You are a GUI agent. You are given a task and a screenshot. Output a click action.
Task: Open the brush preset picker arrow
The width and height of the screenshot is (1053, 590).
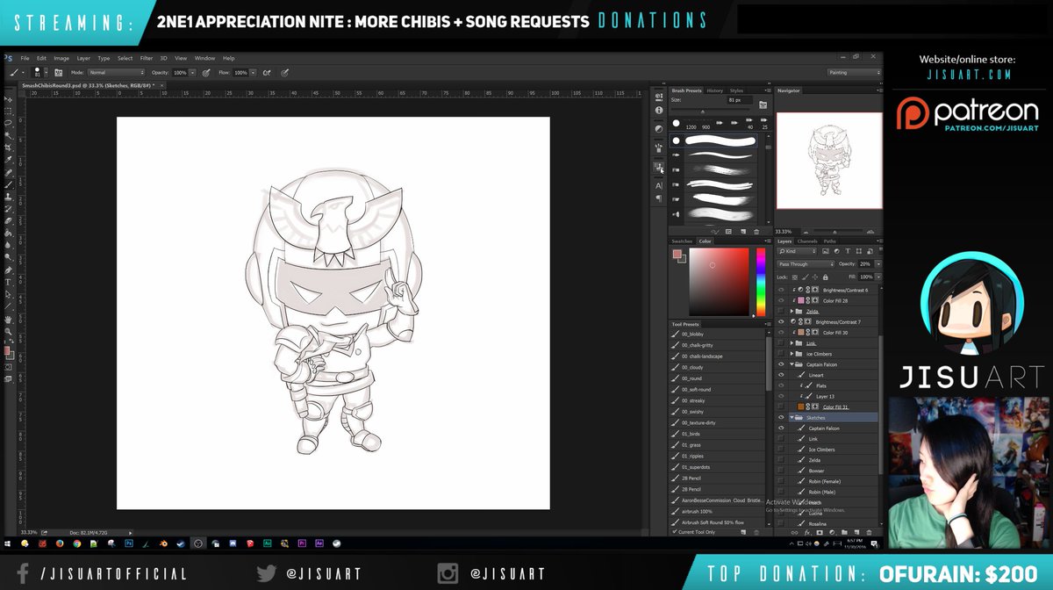[47, 72]
